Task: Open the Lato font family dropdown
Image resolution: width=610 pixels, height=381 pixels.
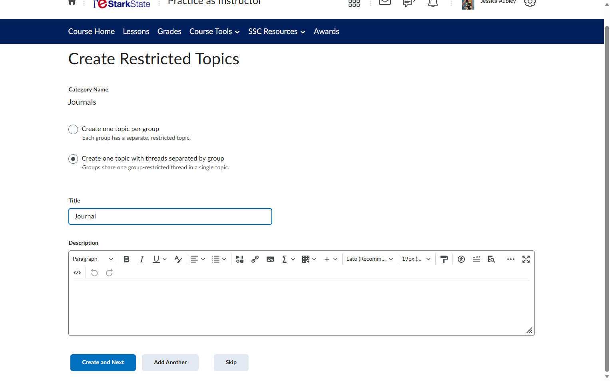Action: (370, 259)
